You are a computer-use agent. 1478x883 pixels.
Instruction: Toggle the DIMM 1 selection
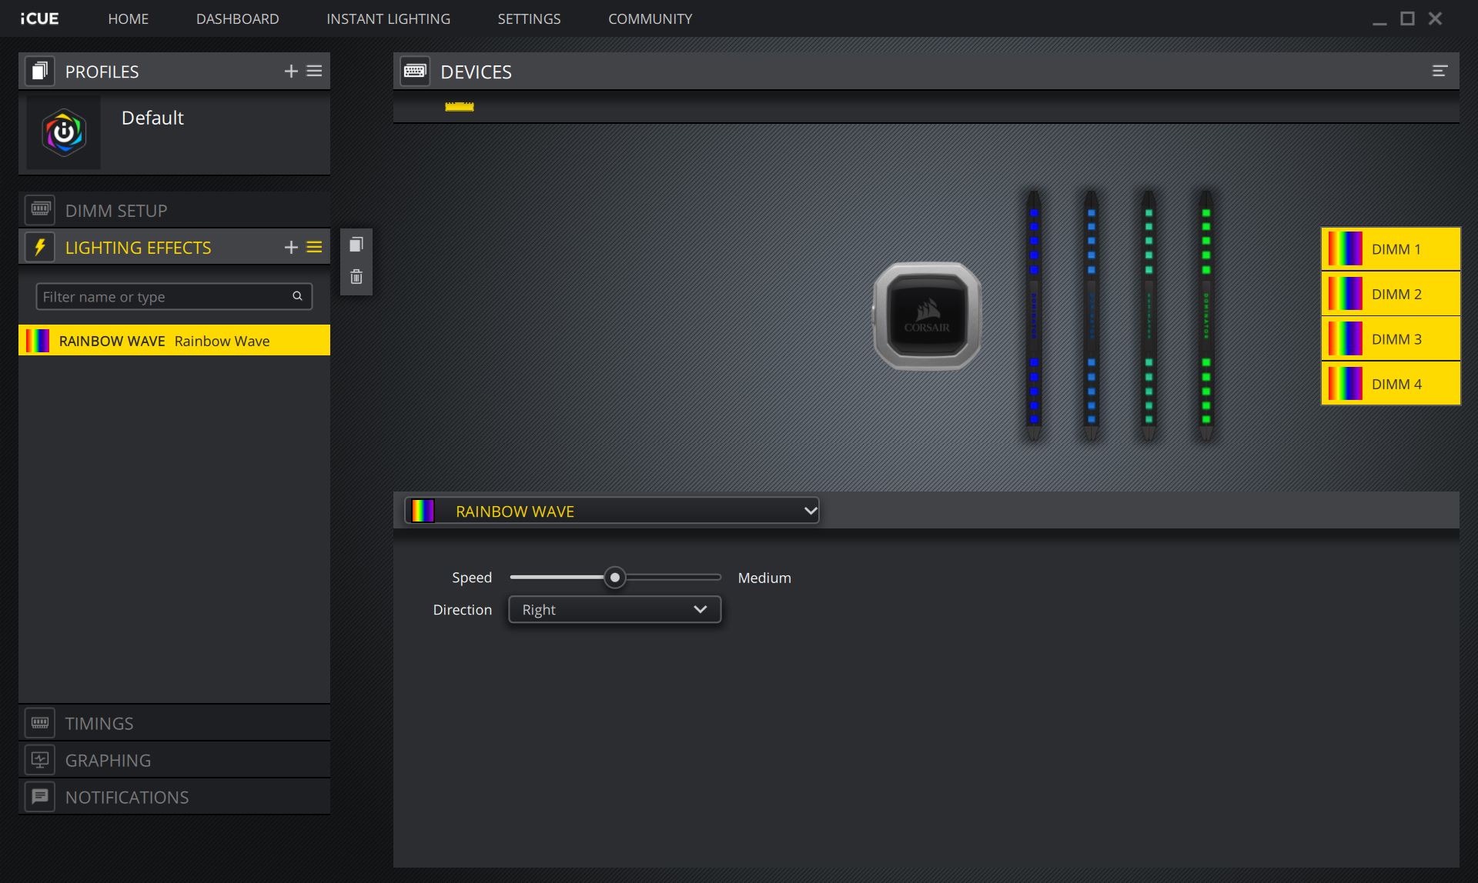tap(1390, 249)
